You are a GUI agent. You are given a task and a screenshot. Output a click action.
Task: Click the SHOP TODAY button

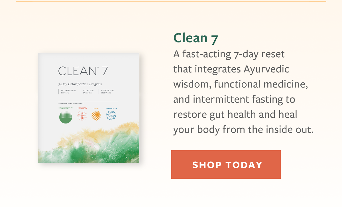coord(226,165)
